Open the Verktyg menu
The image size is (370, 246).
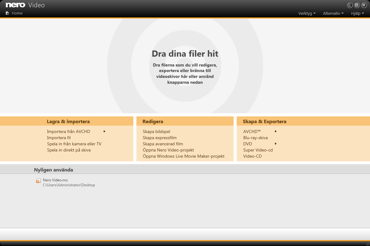click(x=307, y=14)
